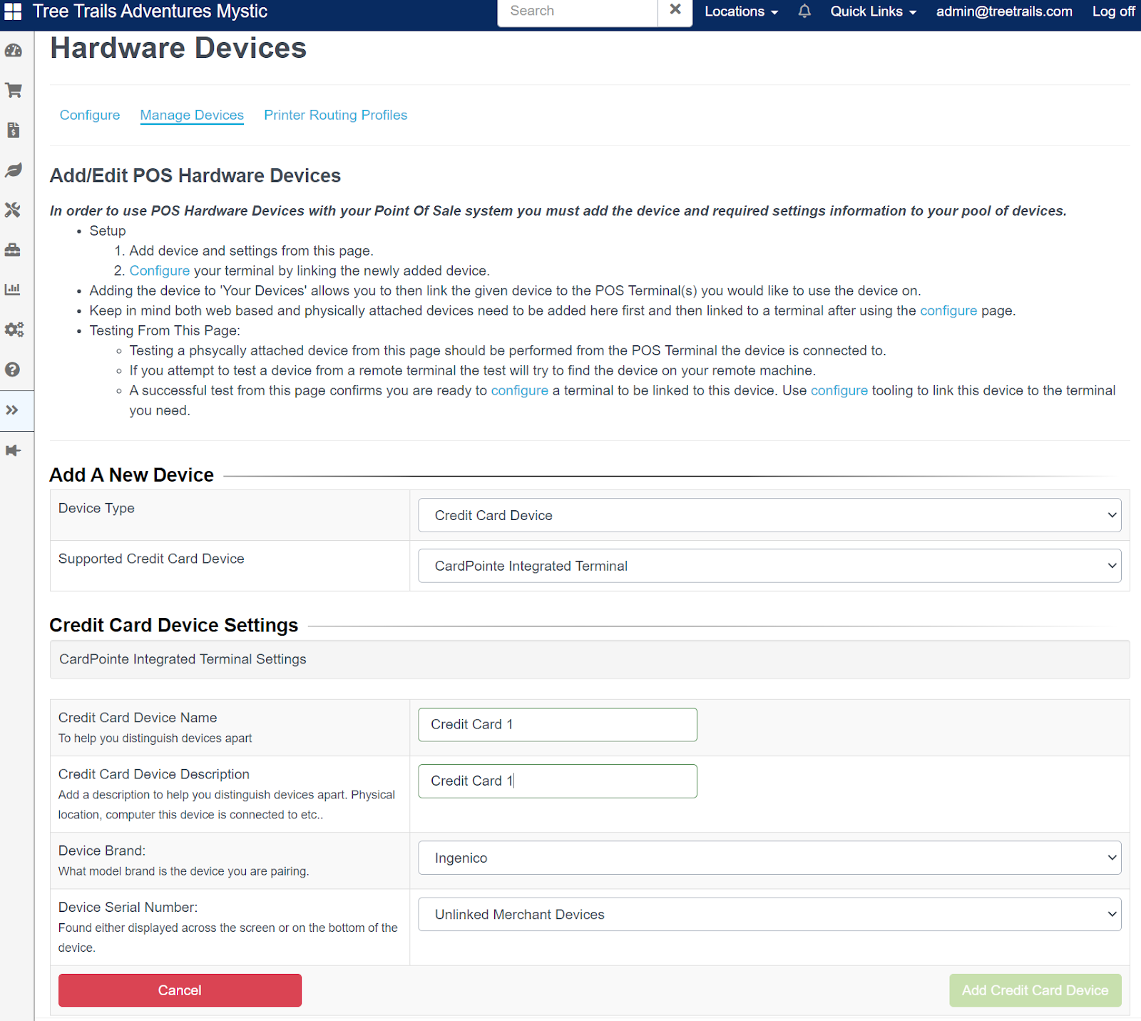The width and height of the screenshot is (1141, 1021).
Task: Open the leaf sidebar icon
Action: pos(14,170)
